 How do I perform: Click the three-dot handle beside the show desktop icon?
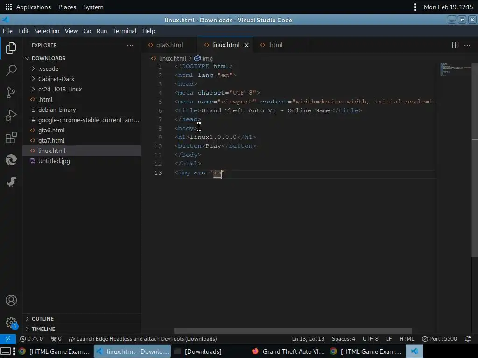(14, 351)
